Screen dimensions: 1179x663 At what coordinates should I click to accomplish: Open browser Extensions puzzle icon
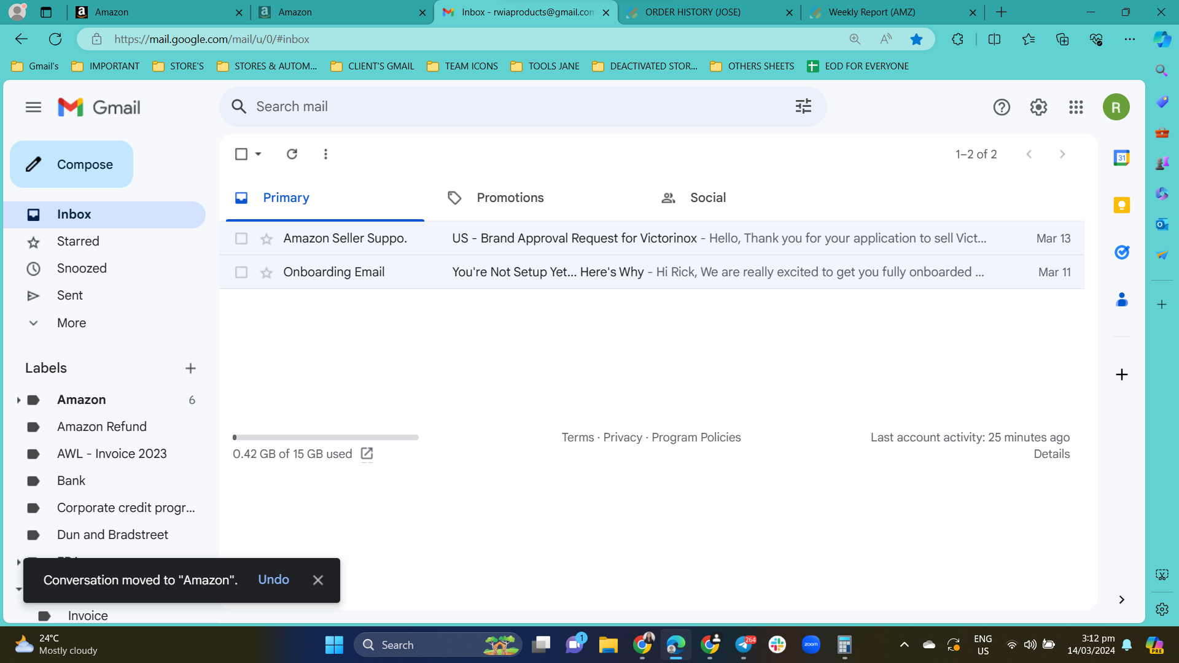957,39
